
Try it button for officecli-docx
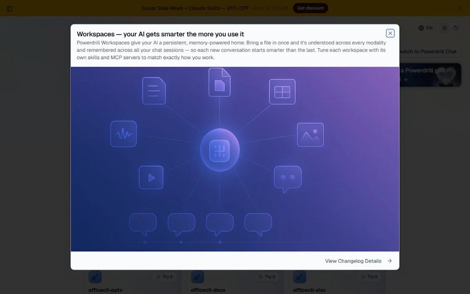(267, 277)
